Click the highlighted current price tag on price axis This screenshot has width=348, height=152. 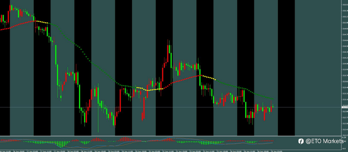click(x=345, y=107)
